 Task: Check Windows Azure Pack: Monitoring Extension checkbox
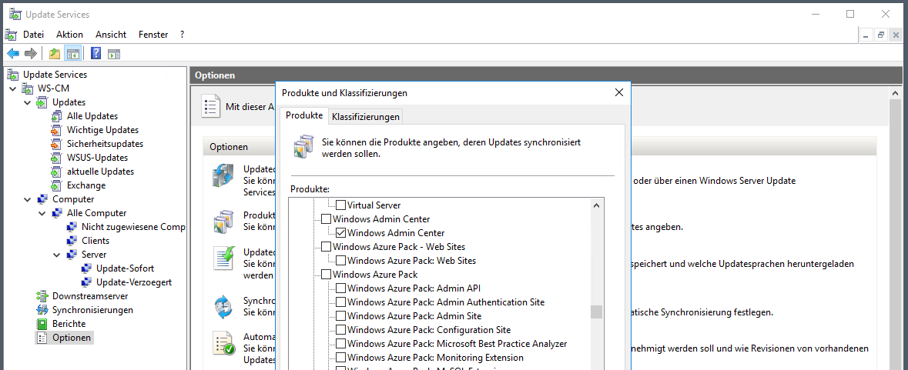(x=341, y=358)
